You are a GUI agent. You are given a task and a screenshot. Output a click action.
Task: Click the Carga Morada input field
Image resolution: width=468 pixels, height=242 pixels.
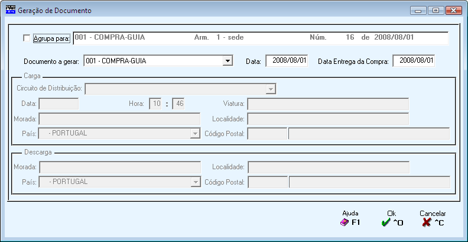[120, 119]
